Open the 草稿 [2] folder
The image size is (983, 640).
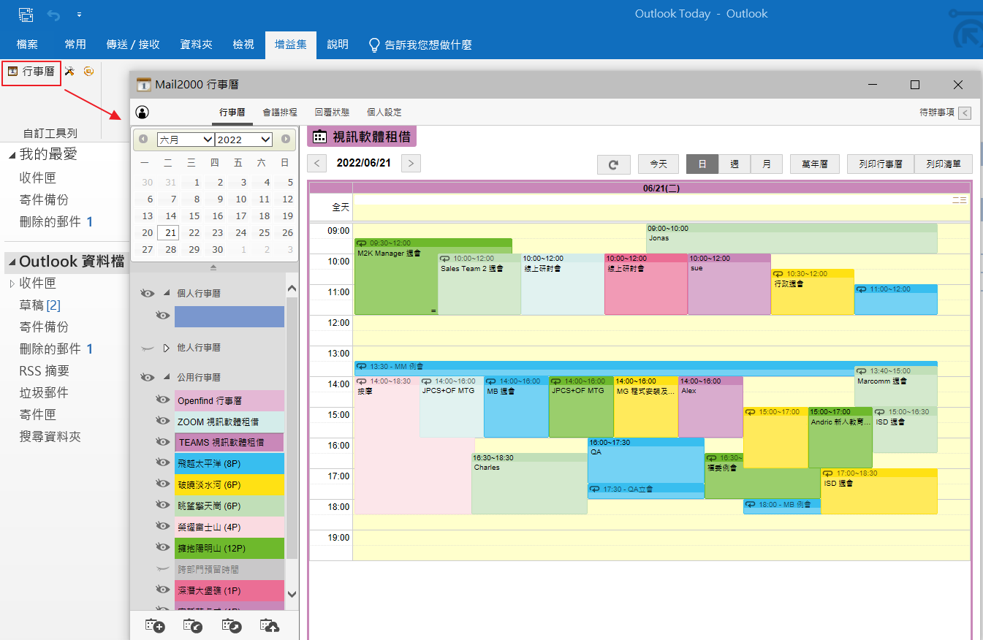tap(40, 305)
